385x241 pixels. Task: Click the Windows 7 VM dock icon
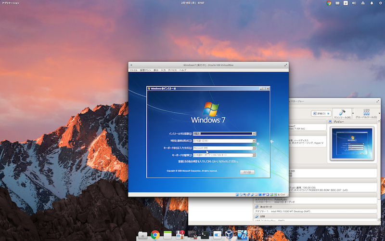[243, 235]
